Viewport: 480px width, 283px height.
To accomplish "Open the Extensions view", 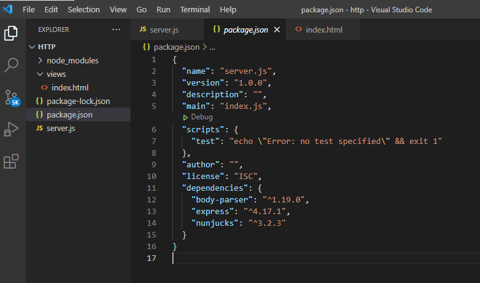I will click(11, 161).
